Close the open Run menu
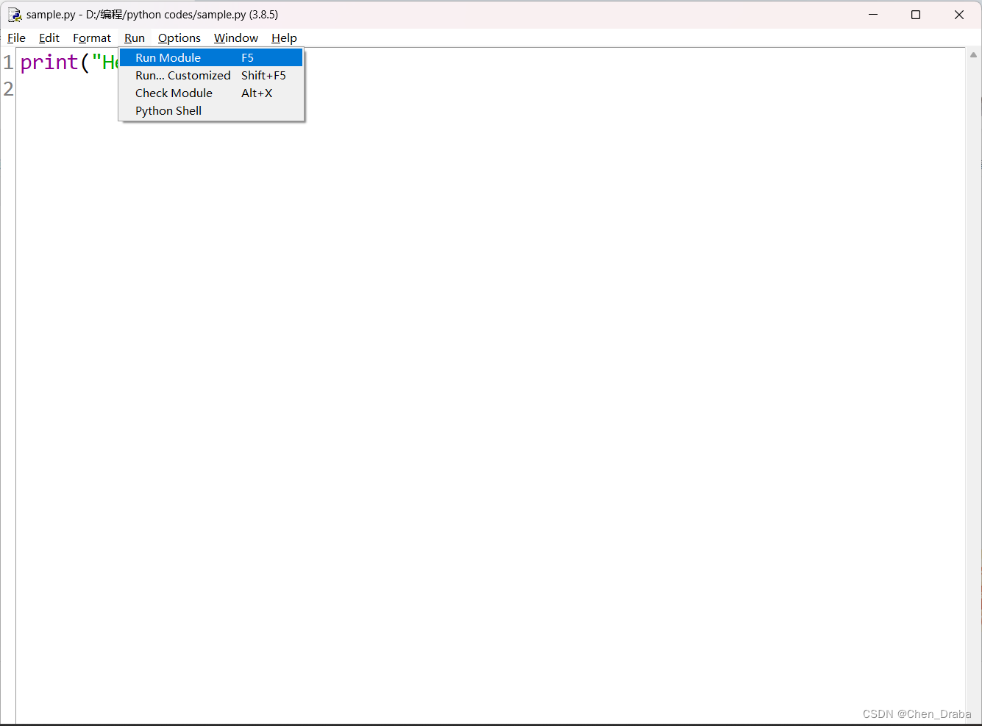The width and height of the screenshot is (982, 726). [135, 38]
